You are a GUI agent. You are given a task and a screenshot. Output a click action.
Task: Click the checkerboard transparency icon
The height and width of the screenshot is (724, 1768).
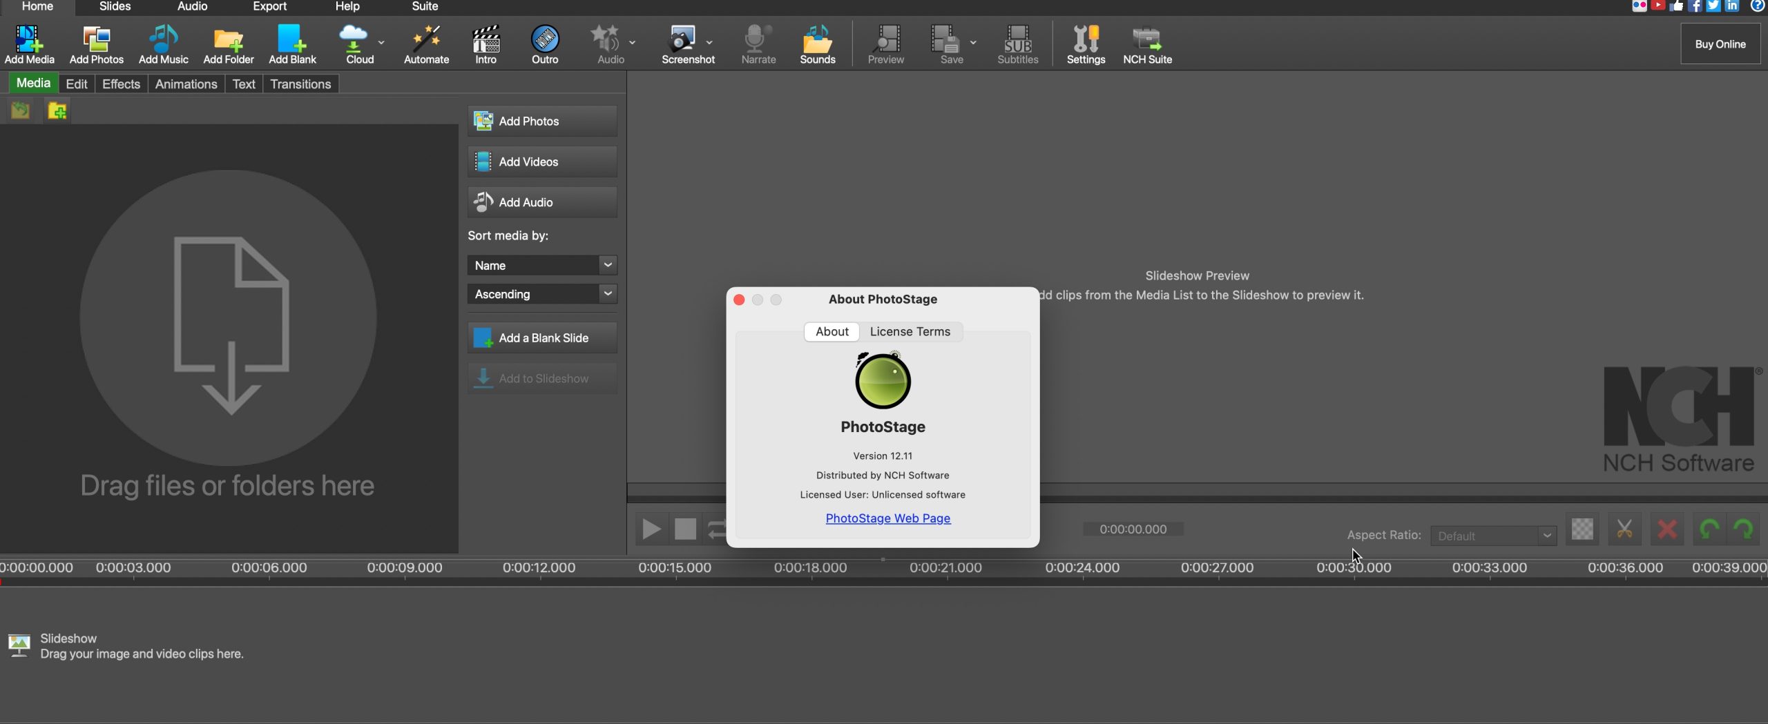(1582, 529)
